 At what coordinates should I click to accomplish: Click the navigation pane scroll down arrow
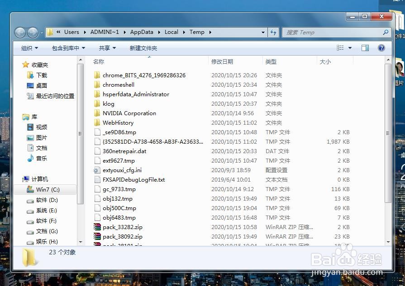81,242
